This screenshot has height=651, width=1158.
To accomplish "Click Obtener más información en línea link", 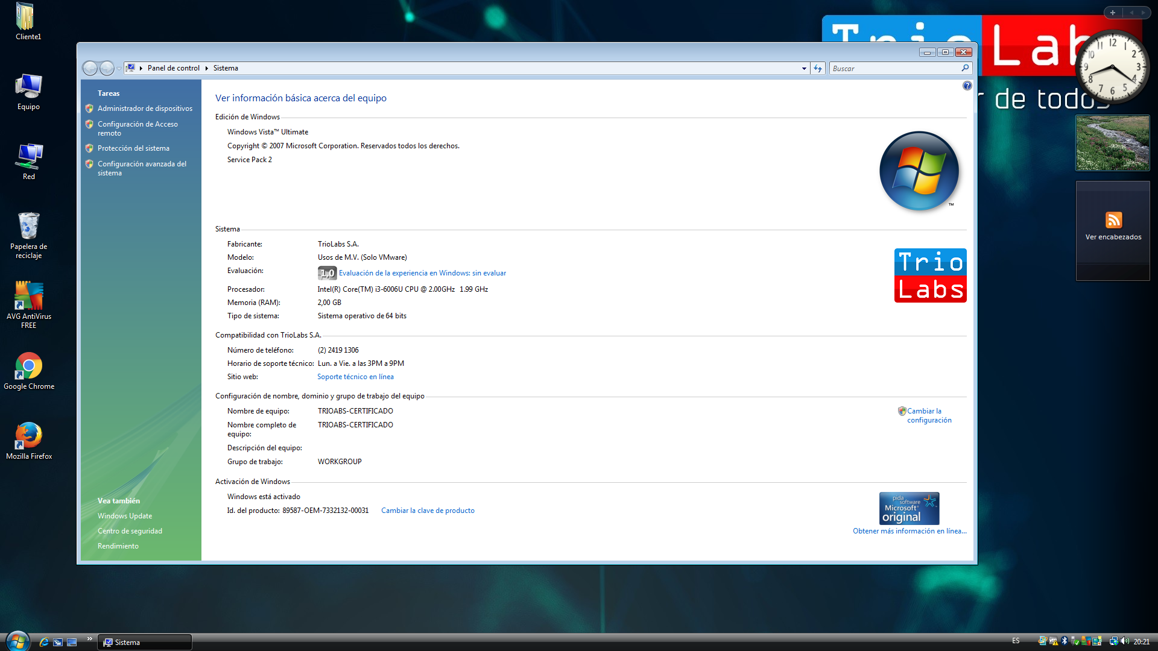I will click(x=910, y=531).
